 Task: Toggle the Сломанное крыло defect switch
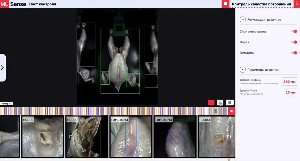294,31
